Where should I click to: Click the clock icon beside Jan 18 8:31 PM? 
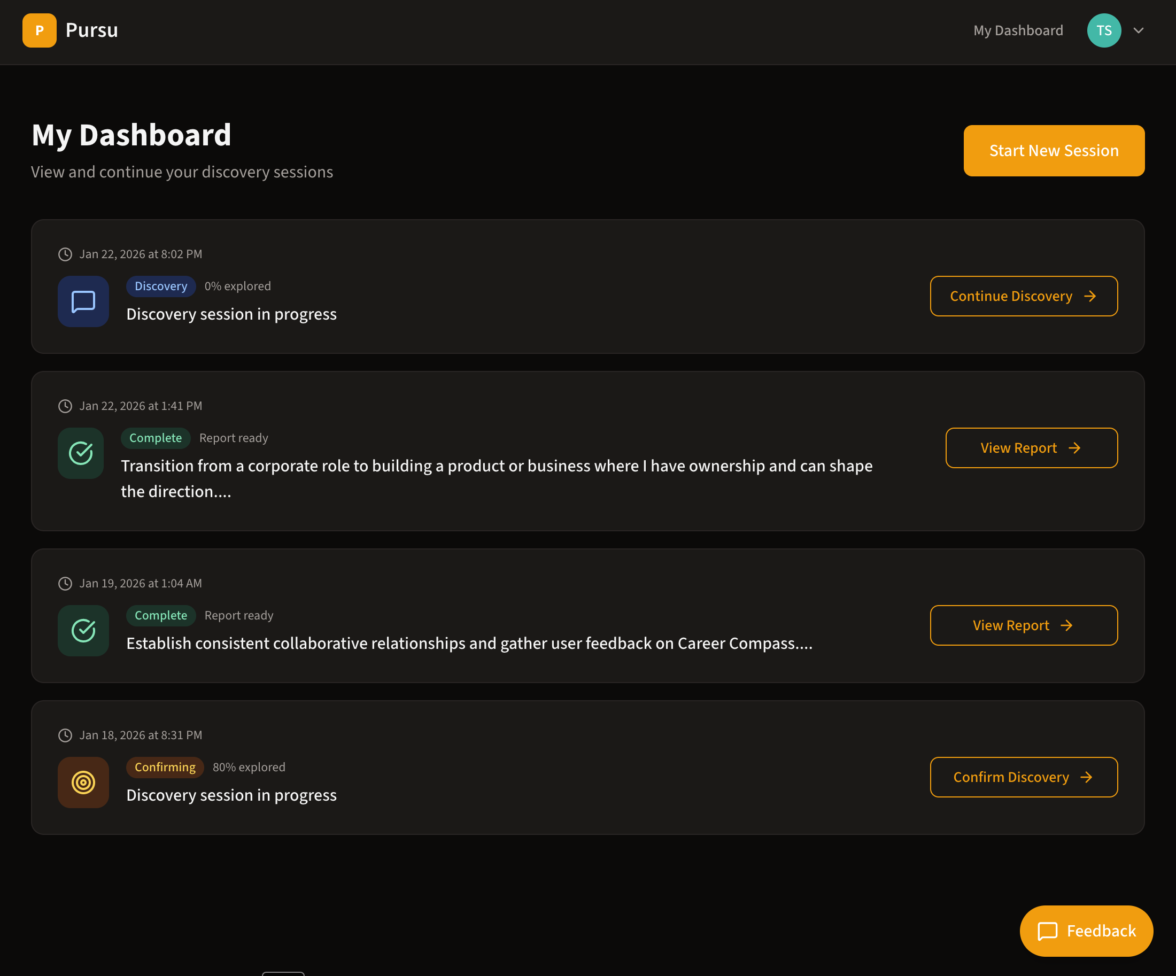(x=65, y=735)
